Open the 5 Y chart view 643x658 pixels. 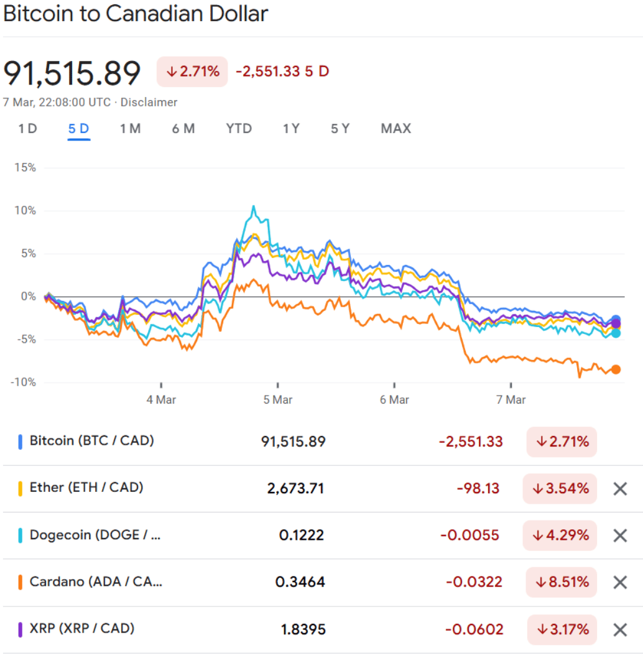click(340, 129)
